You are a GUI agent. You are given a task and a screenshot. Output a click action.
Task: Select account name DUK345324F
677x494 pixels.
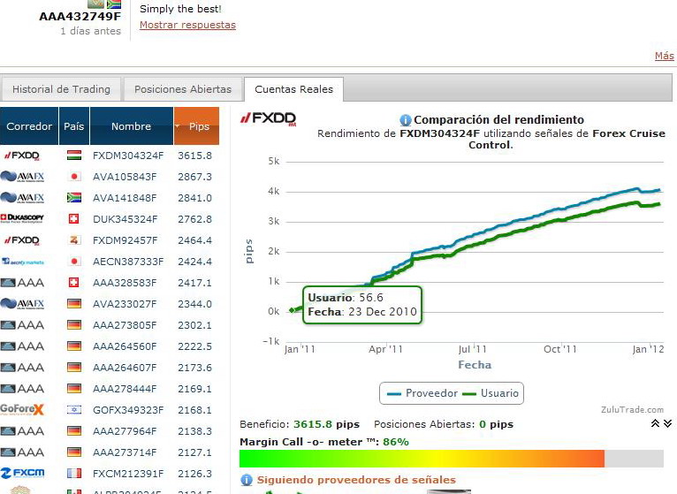pyautogui.click(x=125, y=219)
